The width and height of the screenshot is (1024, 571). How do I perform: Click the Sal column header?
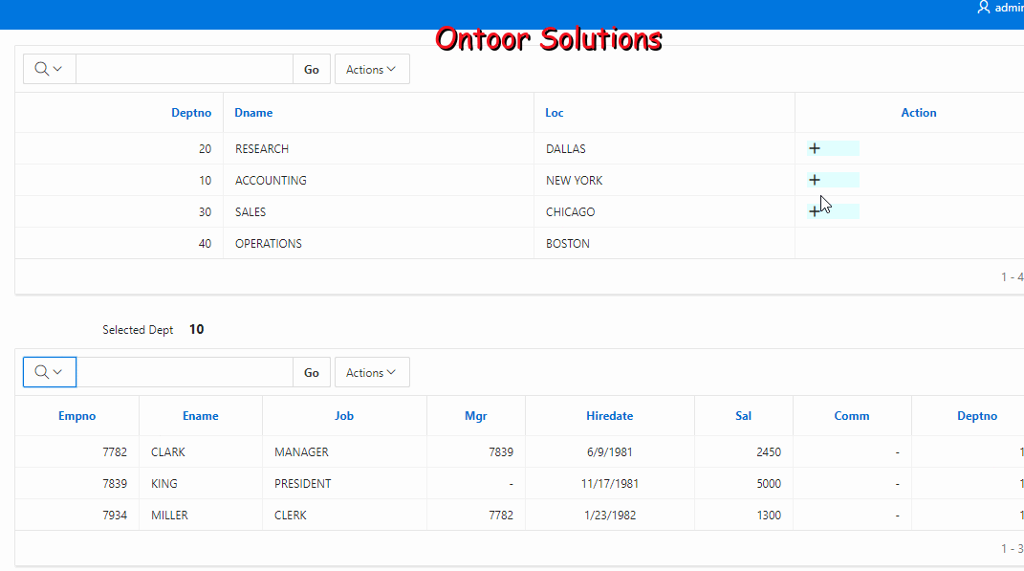pos(743,416)
